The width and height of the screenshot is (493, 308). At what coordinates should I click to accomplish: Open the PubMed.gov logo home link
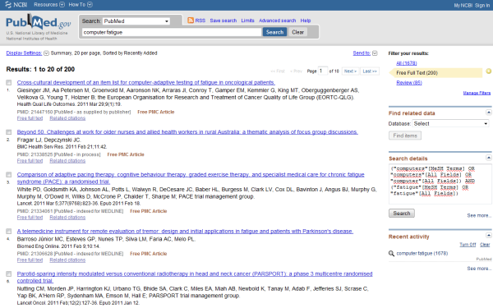pyautogui.click(x=39, y=22)
